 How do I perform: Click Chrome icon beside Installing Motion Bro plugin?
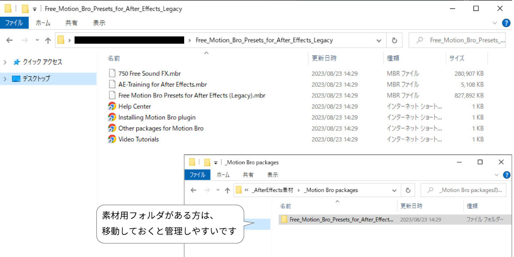pyautogui.click(x=112, y=117)
